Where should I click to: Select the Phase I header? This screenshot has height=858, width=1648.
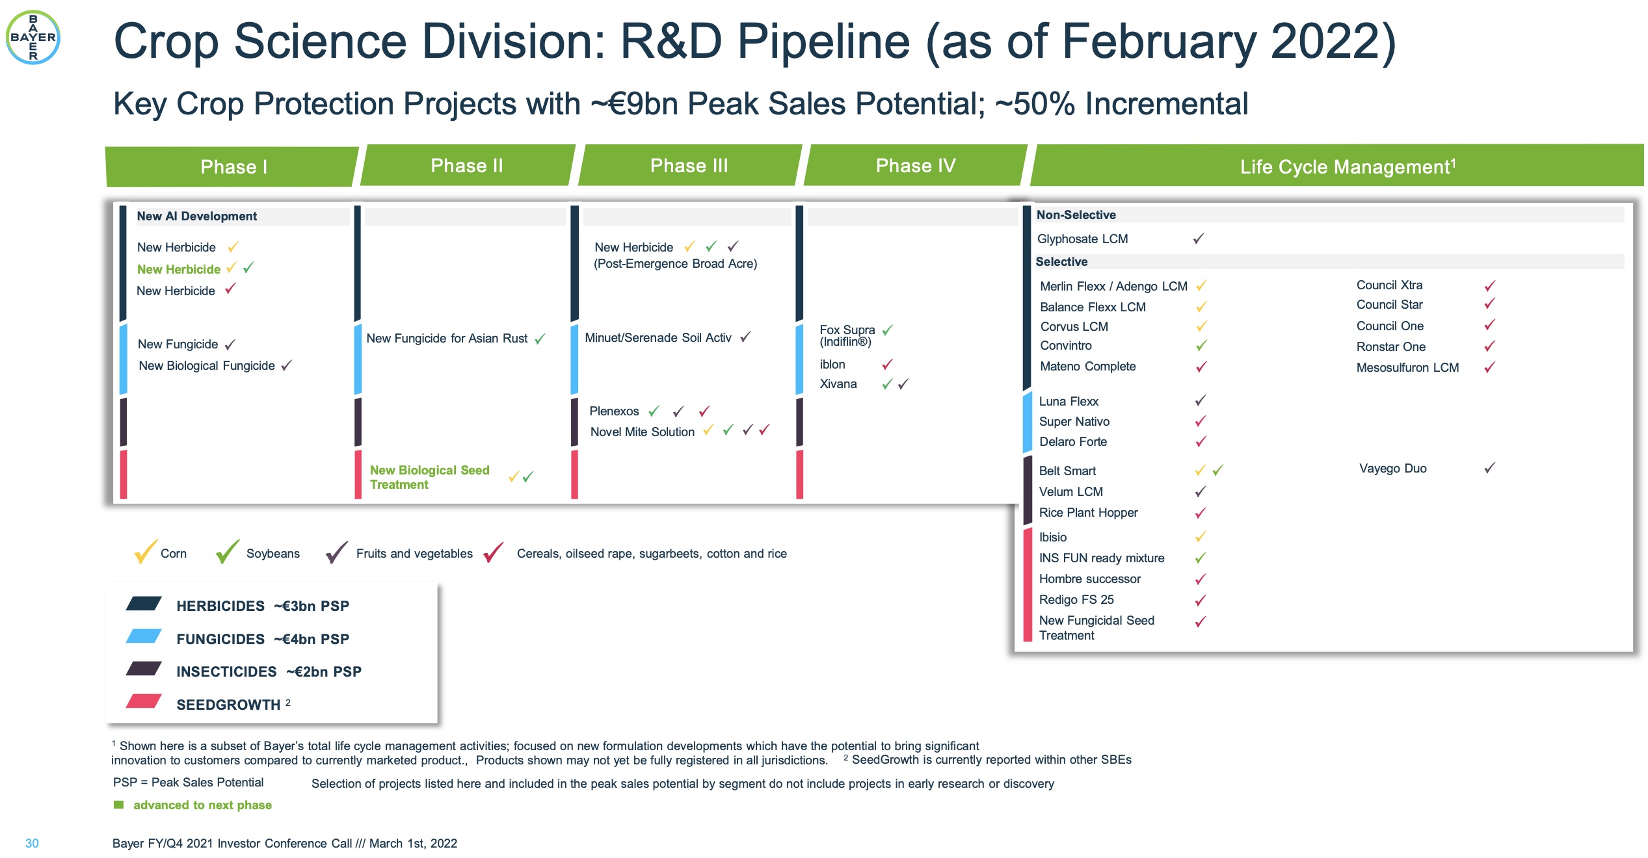click(232, 167)
